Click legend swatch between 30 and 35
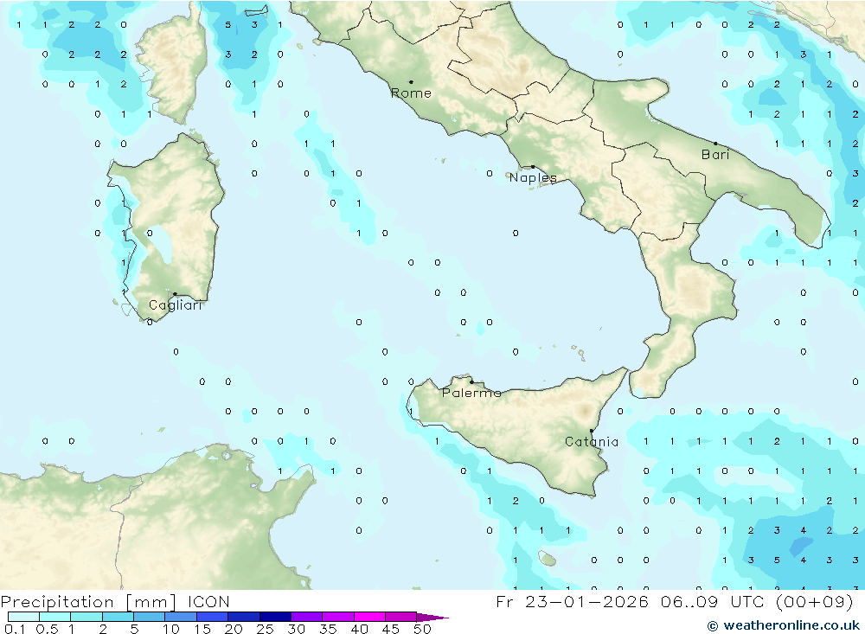This screenshot has height=634, width=865. click(x=307, y=617)
